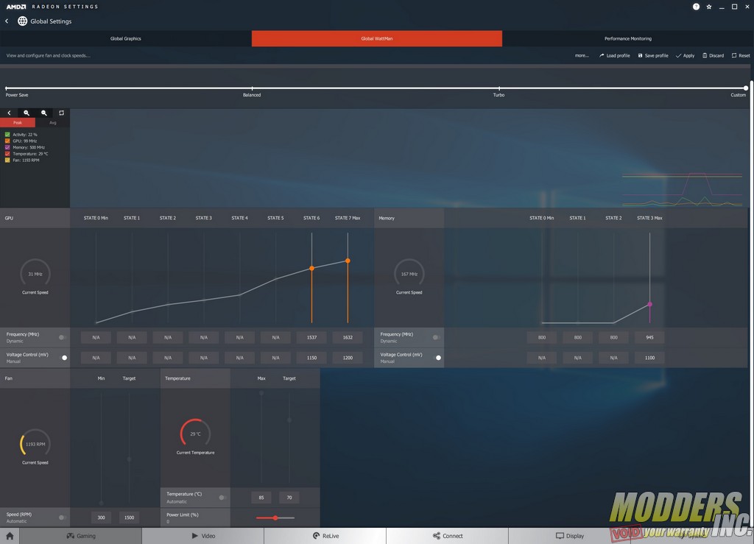Click the GPU frequency field showing 1632
The width and height of the screenshot is (754, 544).
pos(348,337)
